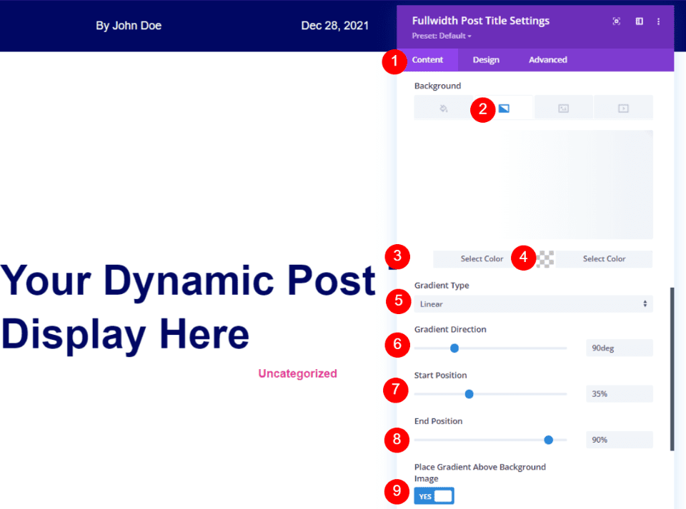Select the background video icon
686x509 pixels.
(x=622, y=107)
